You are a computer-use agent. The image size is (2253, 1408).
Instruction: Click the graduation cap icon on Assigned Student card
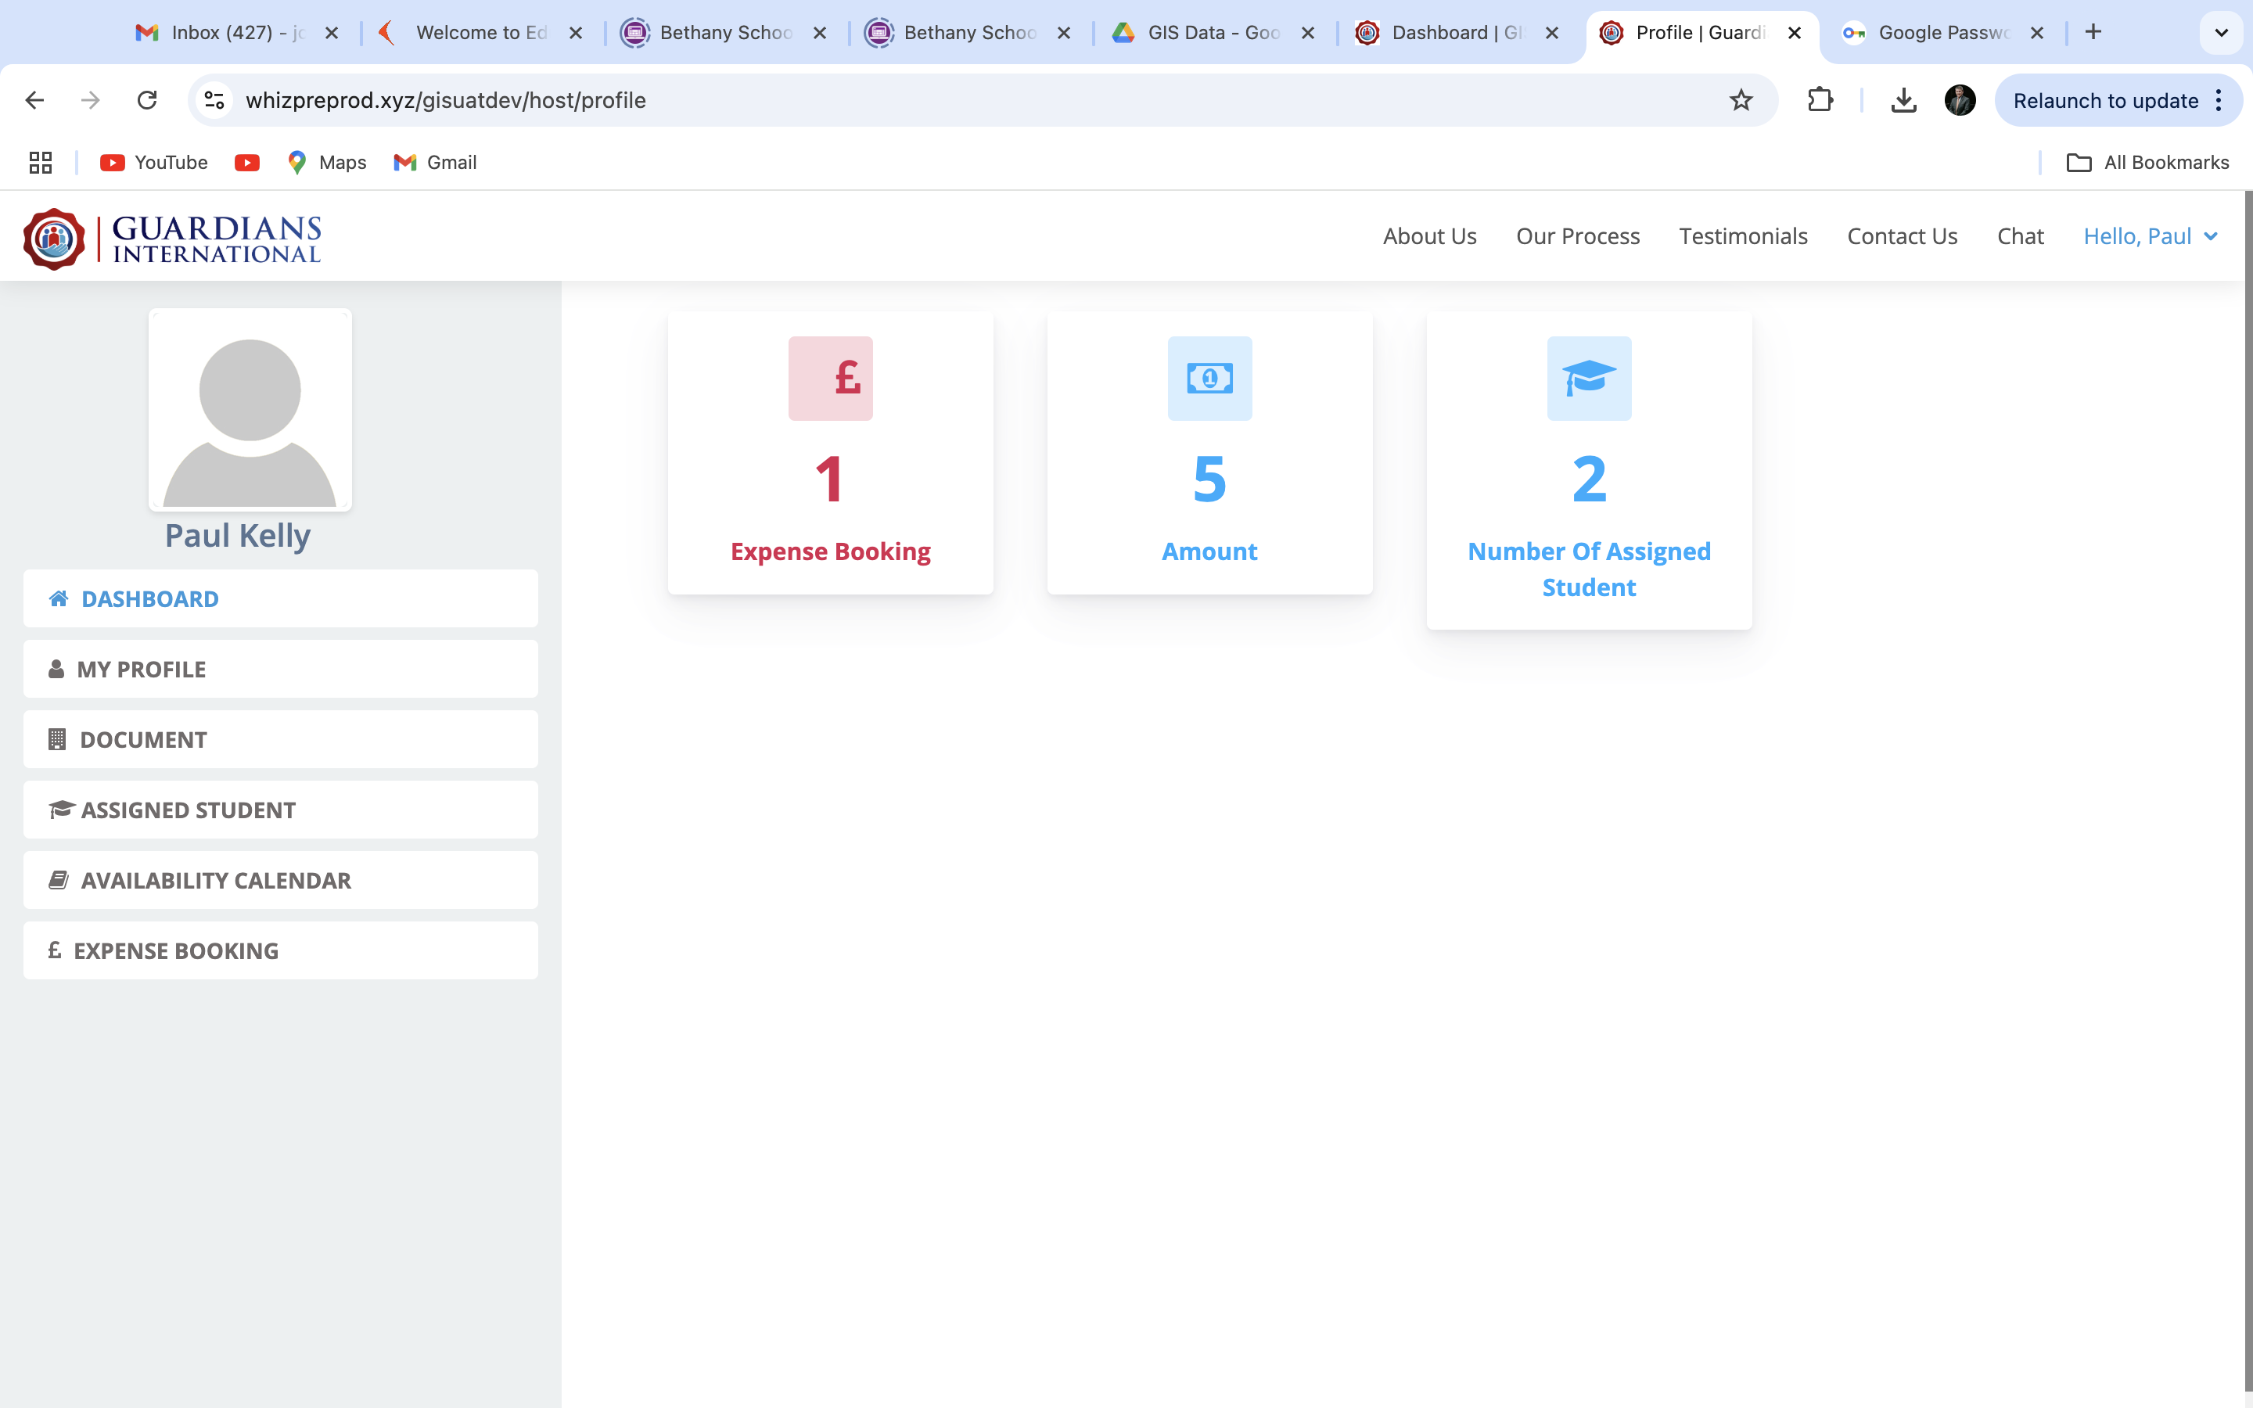pos(1588,378)
